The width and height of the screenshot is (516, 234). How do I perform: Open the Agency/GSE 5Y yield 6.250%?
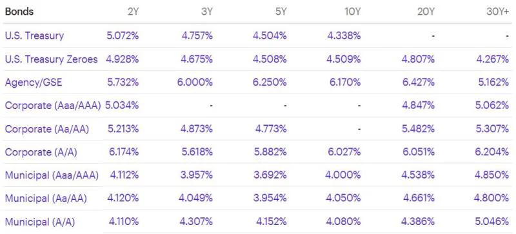[x=270, y=83]
